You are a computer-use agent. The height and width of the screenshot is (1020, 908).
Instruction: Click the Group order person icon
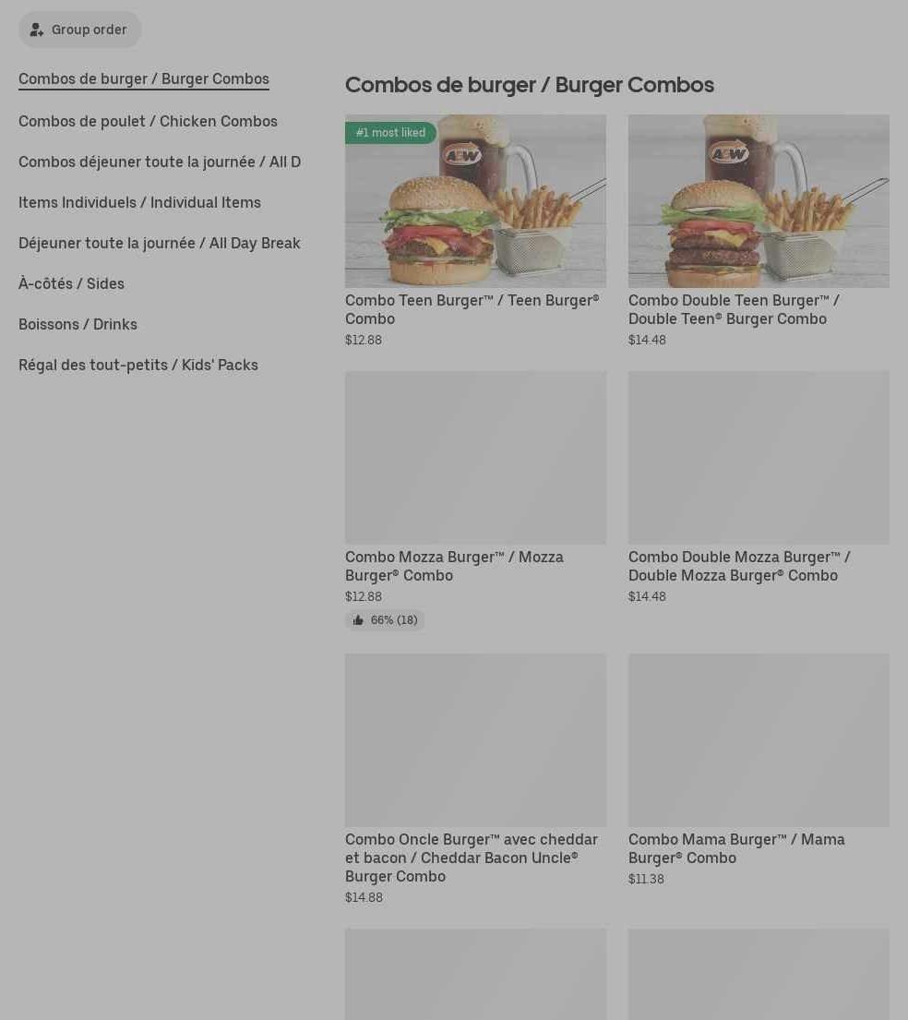pyautogui.click(x=36, y=30)
